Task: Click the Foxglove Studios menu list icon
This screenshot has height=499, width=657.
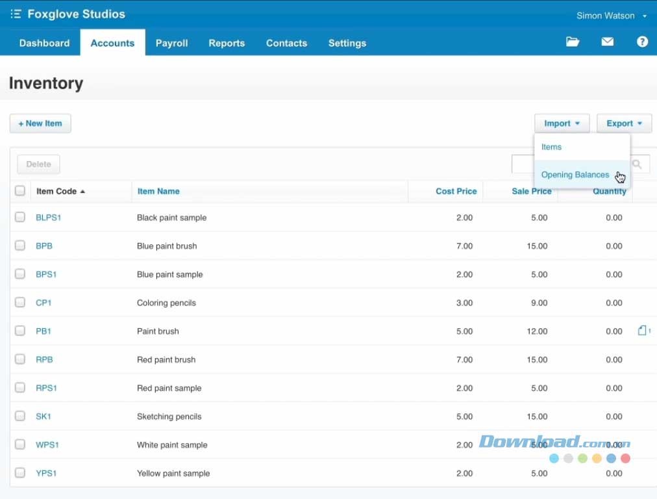Action: (16, 14)
